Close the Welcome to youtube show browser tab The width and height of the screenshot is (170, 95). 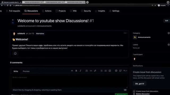20,2
